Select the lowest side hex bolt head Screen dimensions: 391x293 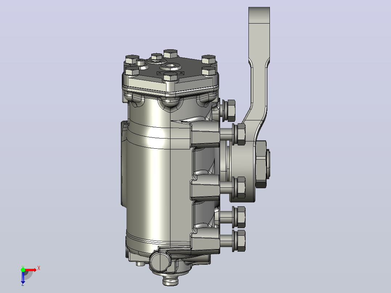242,241
